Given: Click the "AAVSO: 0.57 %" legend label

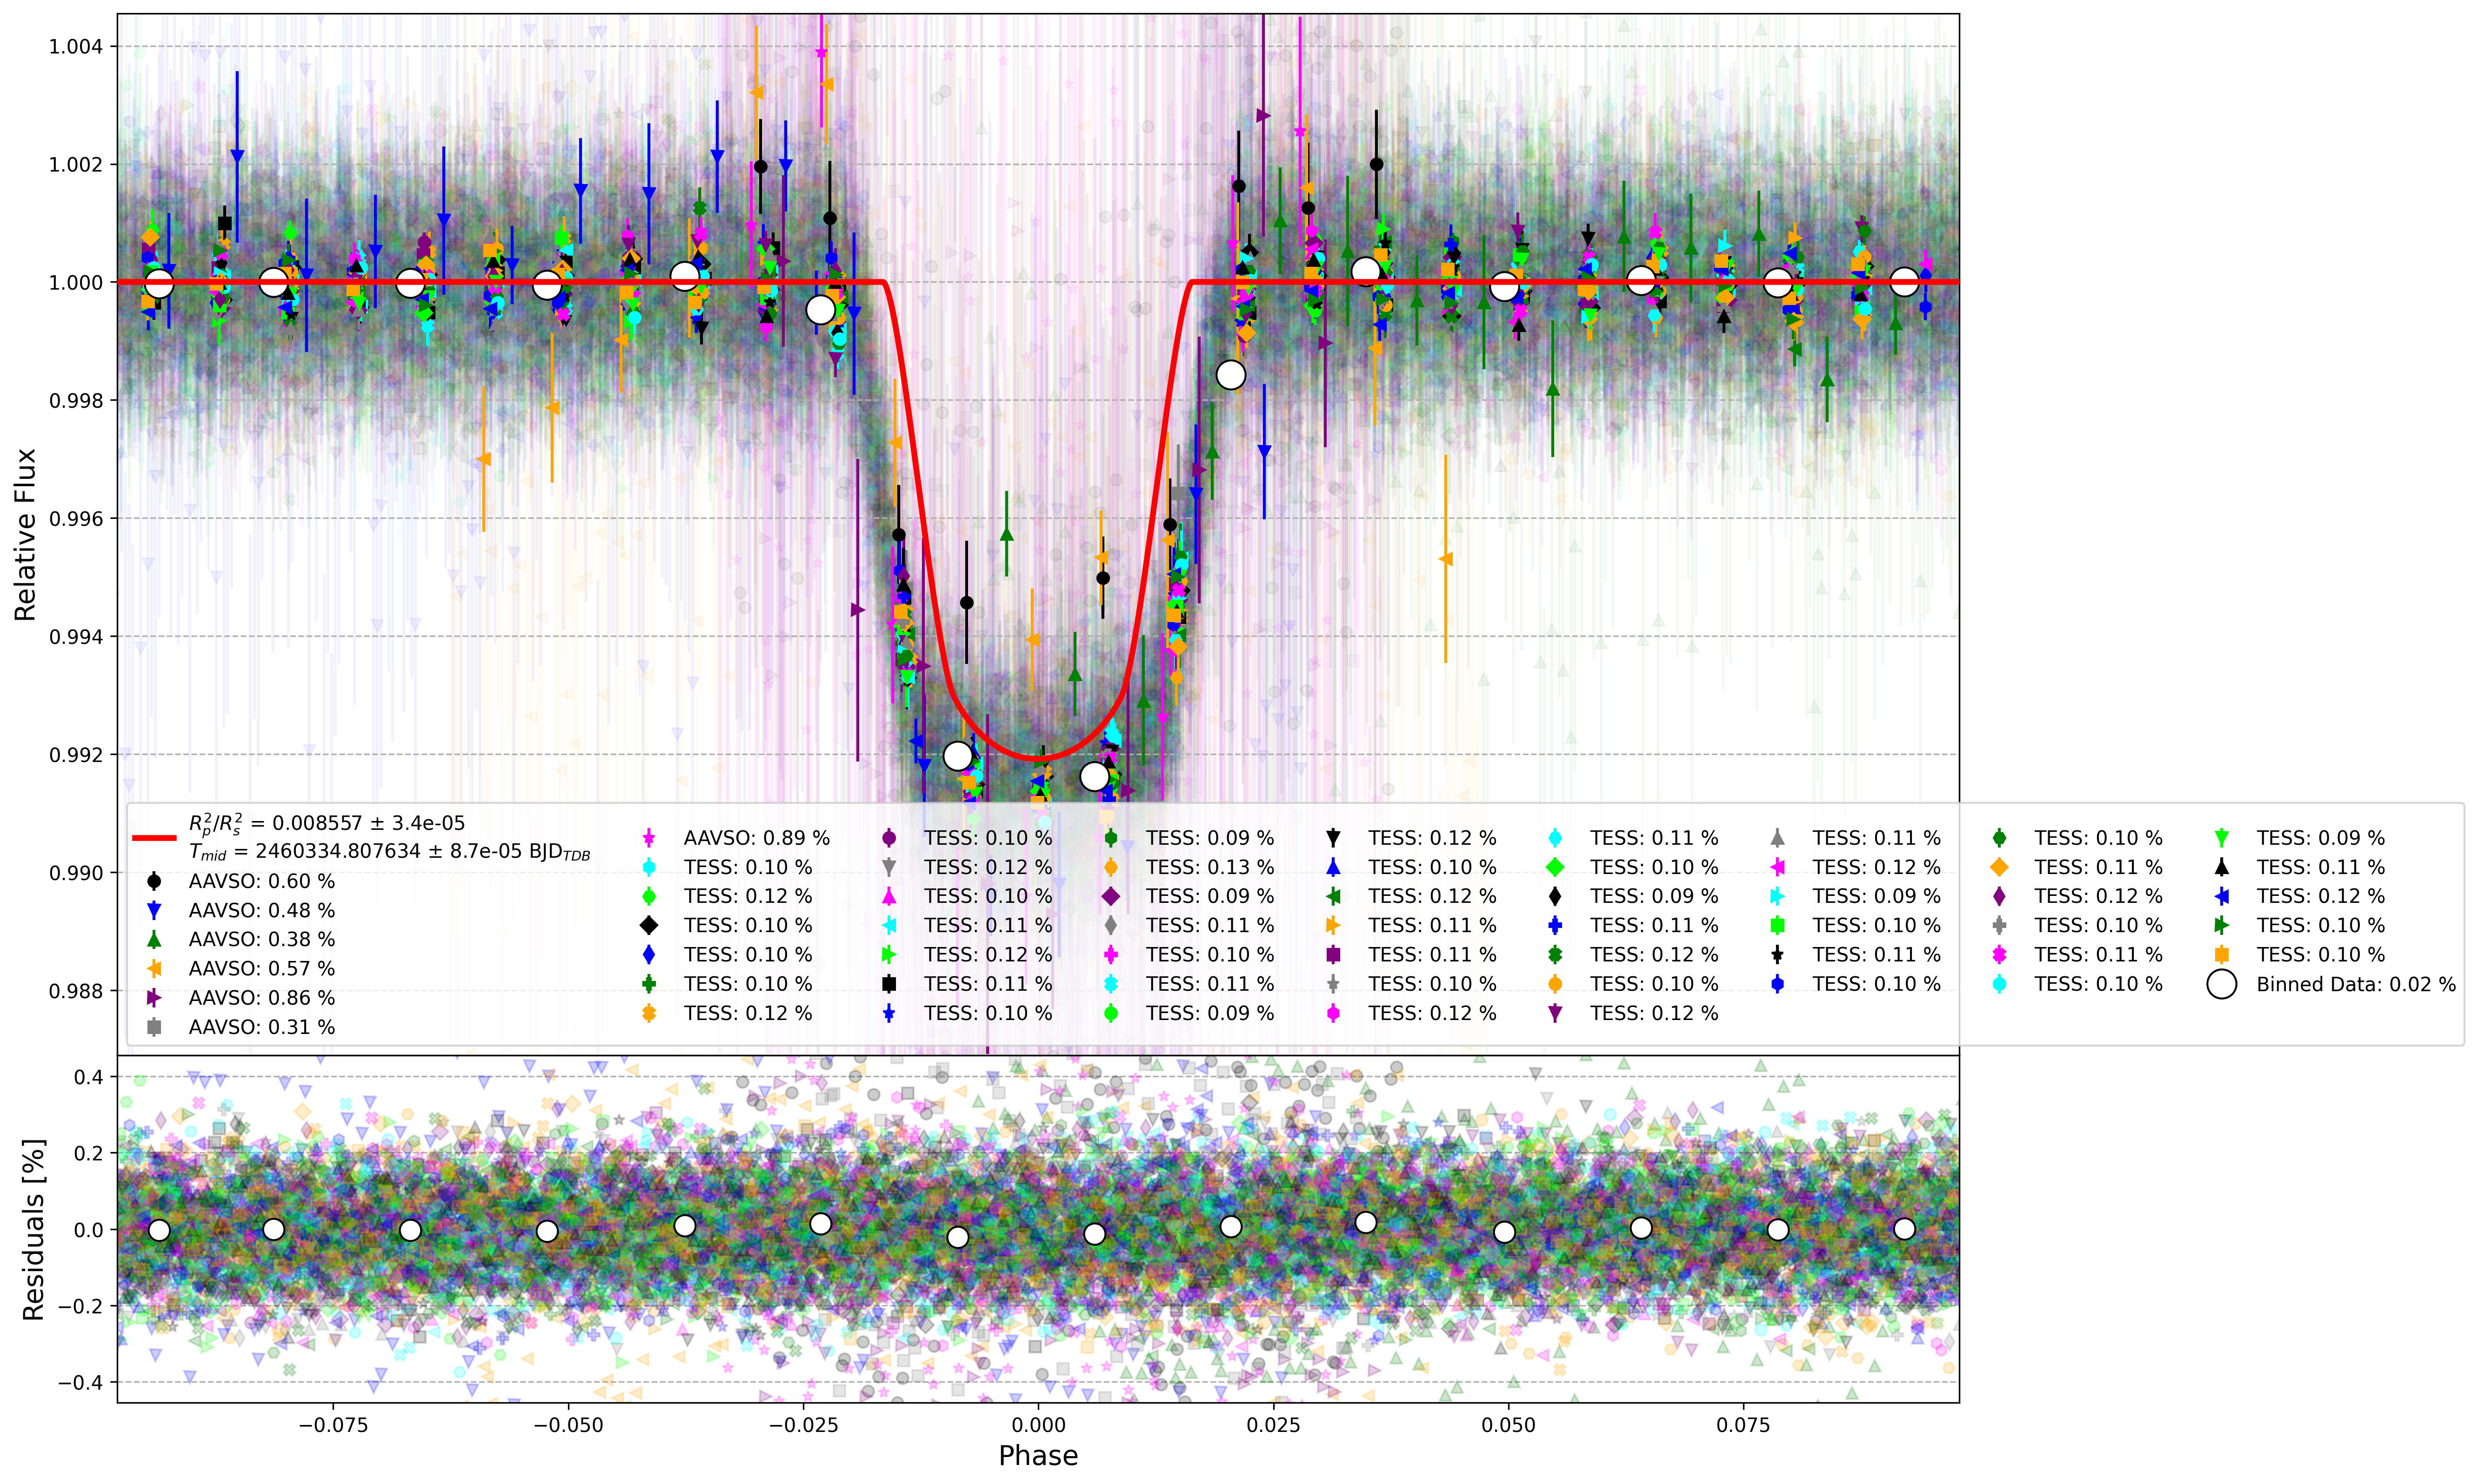Looking at the screenshot, I should click(261, 968).
